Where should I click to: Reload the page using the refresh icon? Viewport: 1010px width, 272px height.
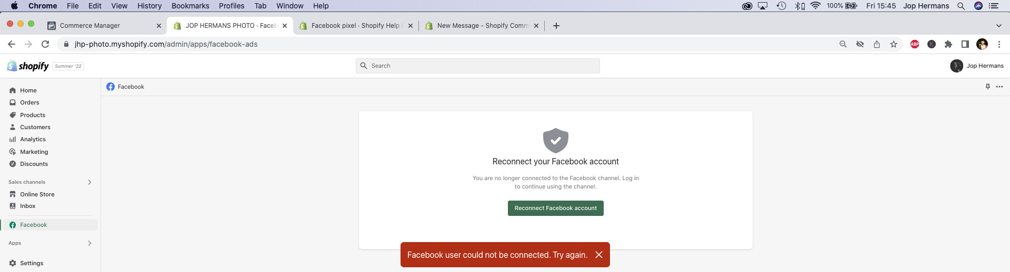click(x=45, y=44)
